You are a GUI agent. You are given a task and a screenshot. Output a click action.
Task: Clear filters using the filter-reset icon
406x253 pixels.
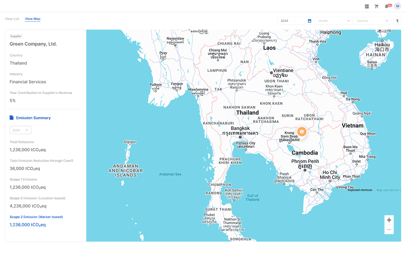[397, 21]
